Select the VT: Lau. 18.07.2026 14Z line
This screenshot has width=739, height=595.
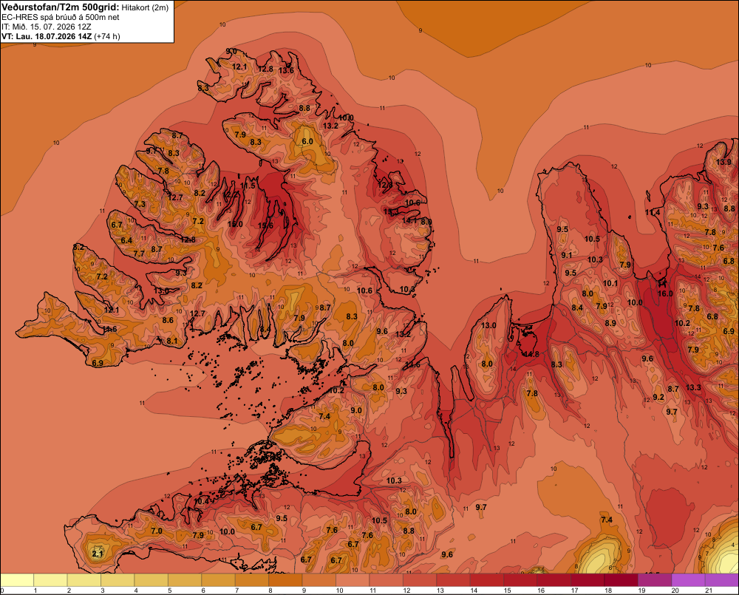click(x=61, y=36)
